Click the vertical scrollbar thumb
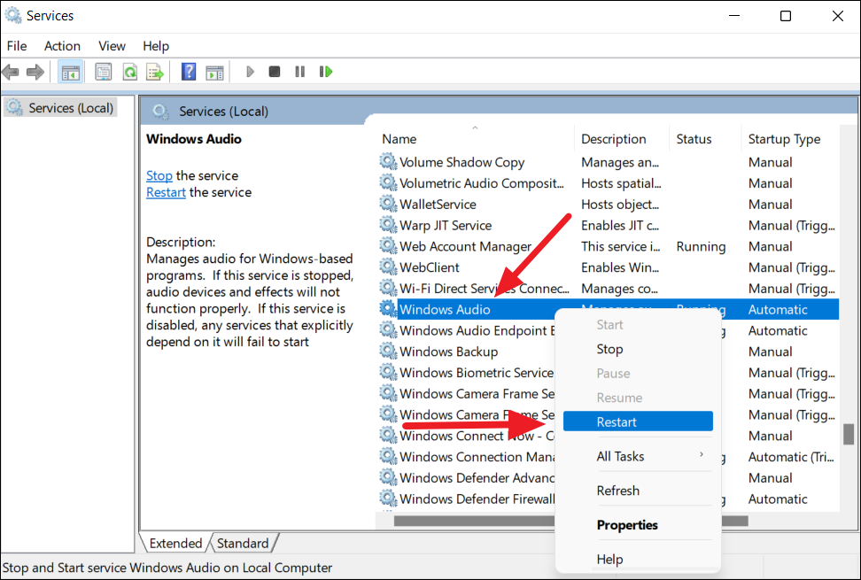Screen dimensions: 861x580 tap(849, 434)
